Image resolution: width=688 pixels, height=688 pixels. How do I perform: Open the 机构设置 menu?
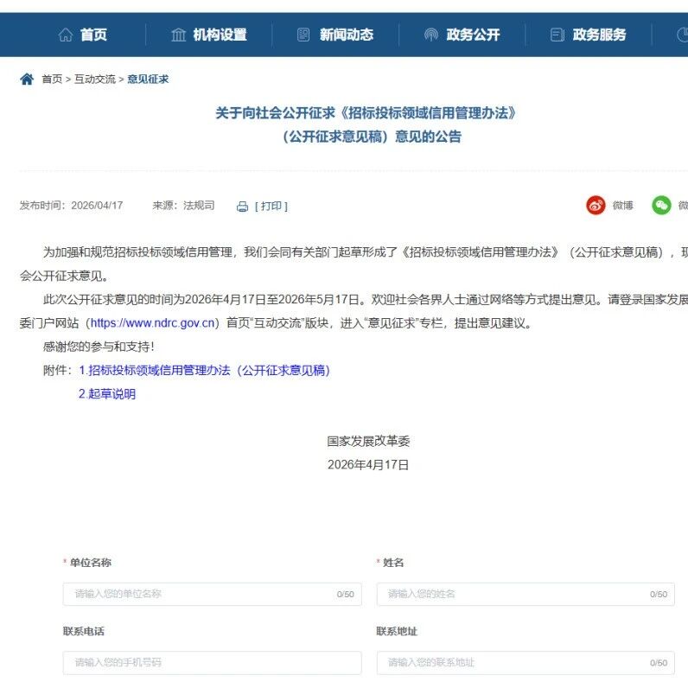click(220, 35)
